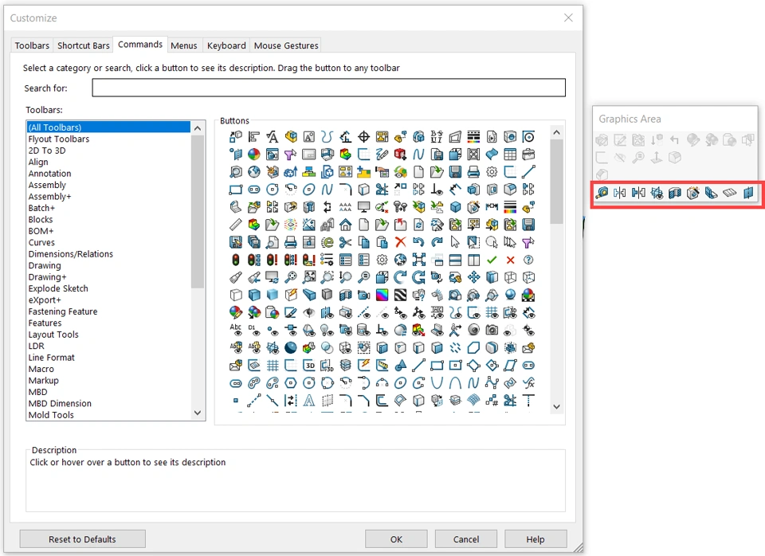Image resolution: width=765 pixels, height=556 pixels.
Task: Choose the grey ruler Measure icon
Action: click(236, 225)
